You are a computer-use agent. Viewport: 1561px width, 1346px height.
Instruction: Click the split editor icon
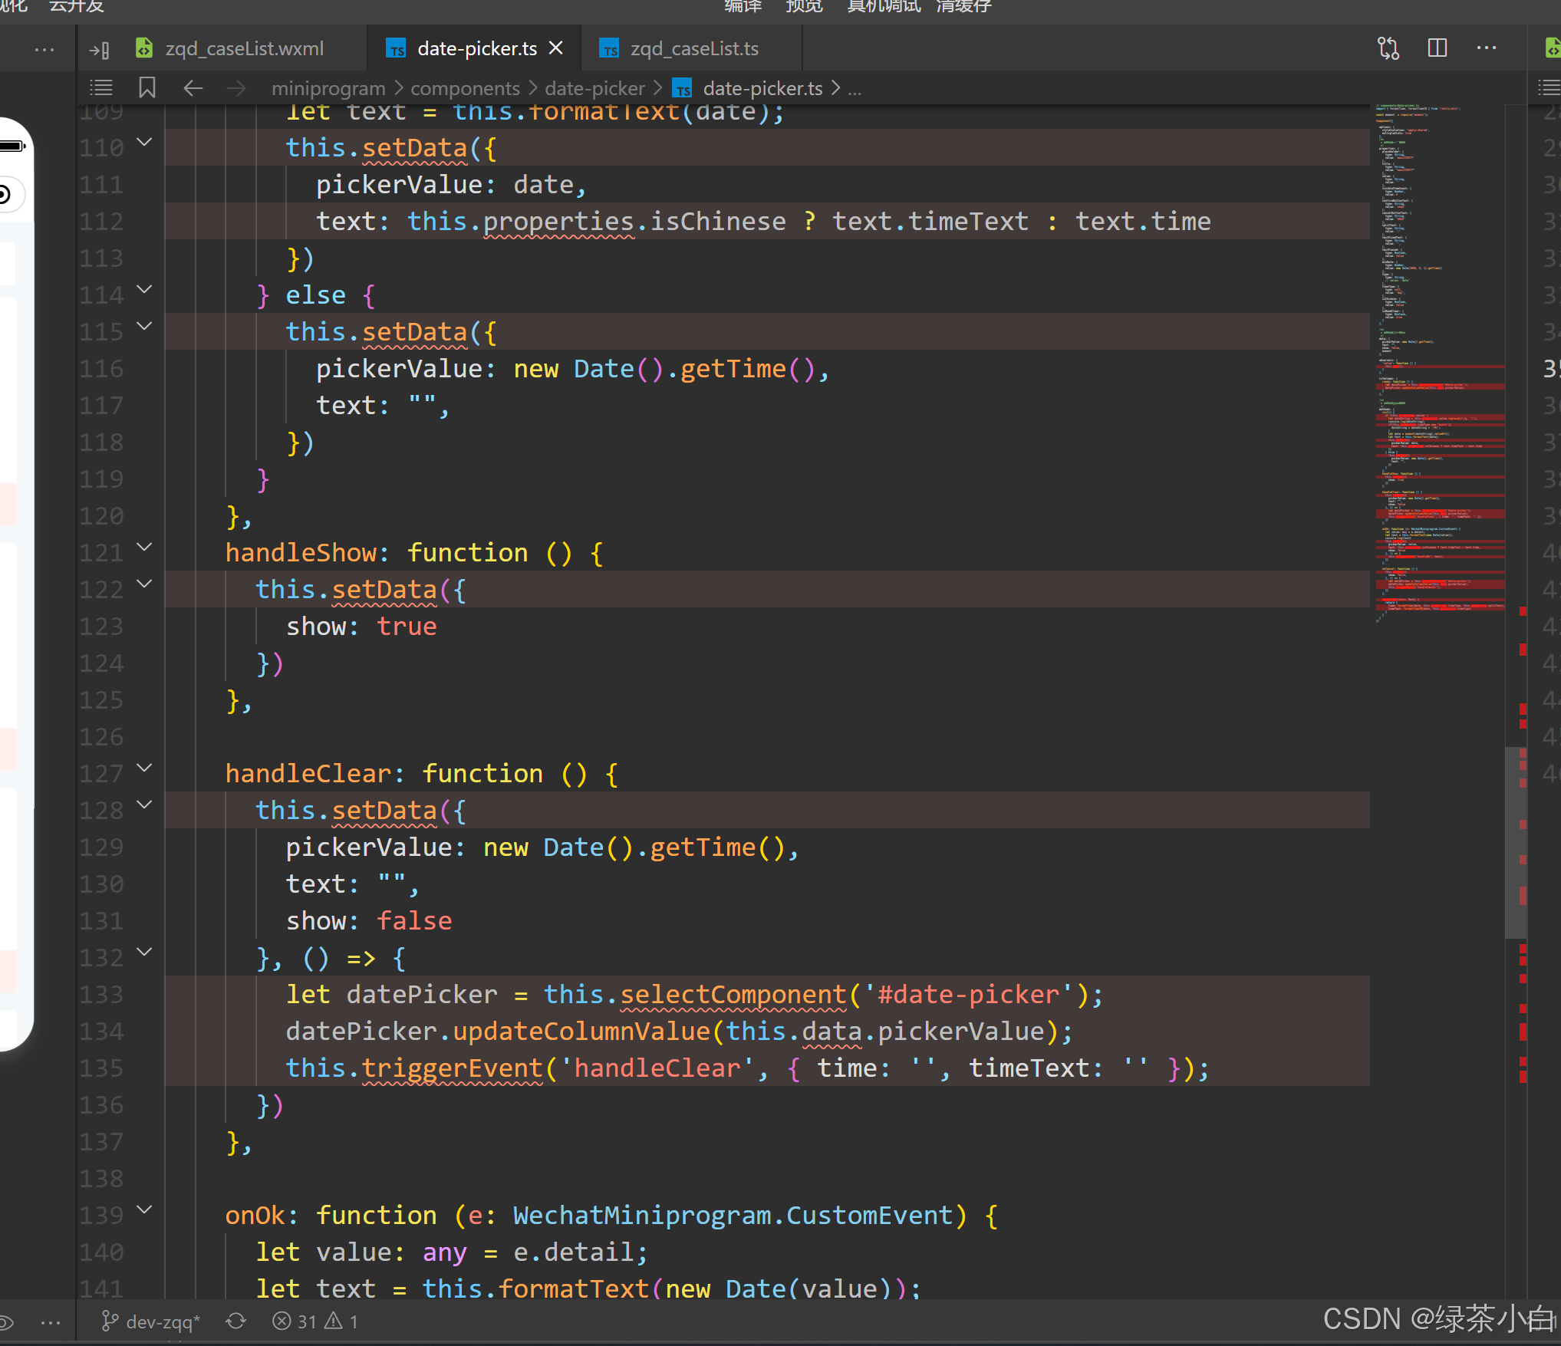coord(1437,48)
